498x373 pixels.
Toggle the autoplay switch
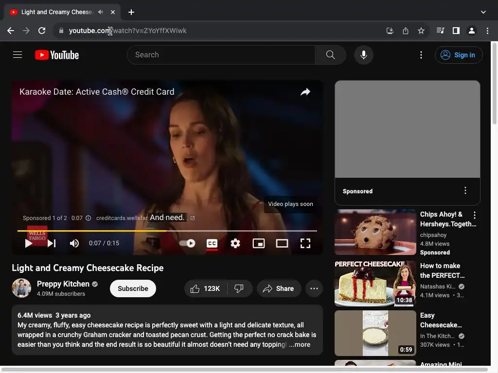pos(187,243)
